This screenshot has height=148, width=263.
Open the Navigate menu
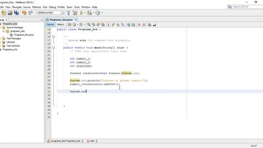coord(17,7)
